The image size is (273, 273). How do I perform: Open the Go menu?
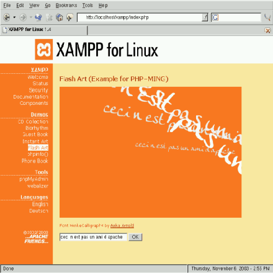coord(48,6)
